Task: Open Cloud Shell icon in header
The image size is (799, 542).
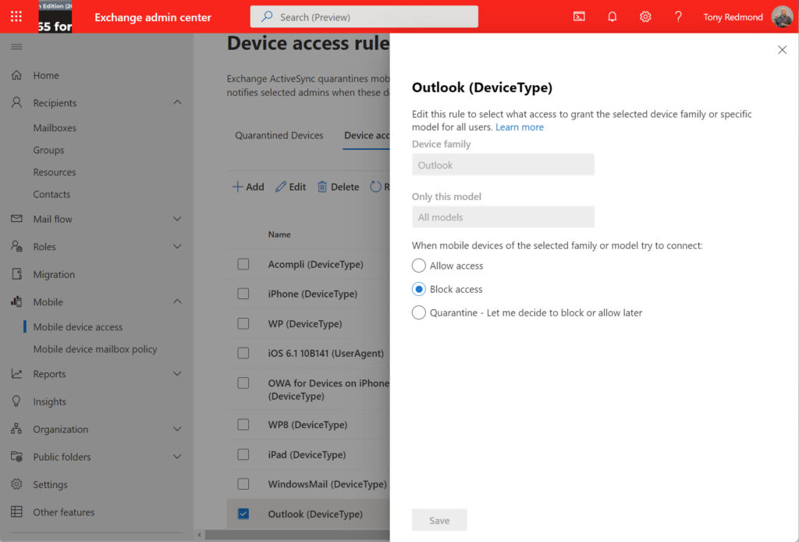Action: click(x=579, y=17)
